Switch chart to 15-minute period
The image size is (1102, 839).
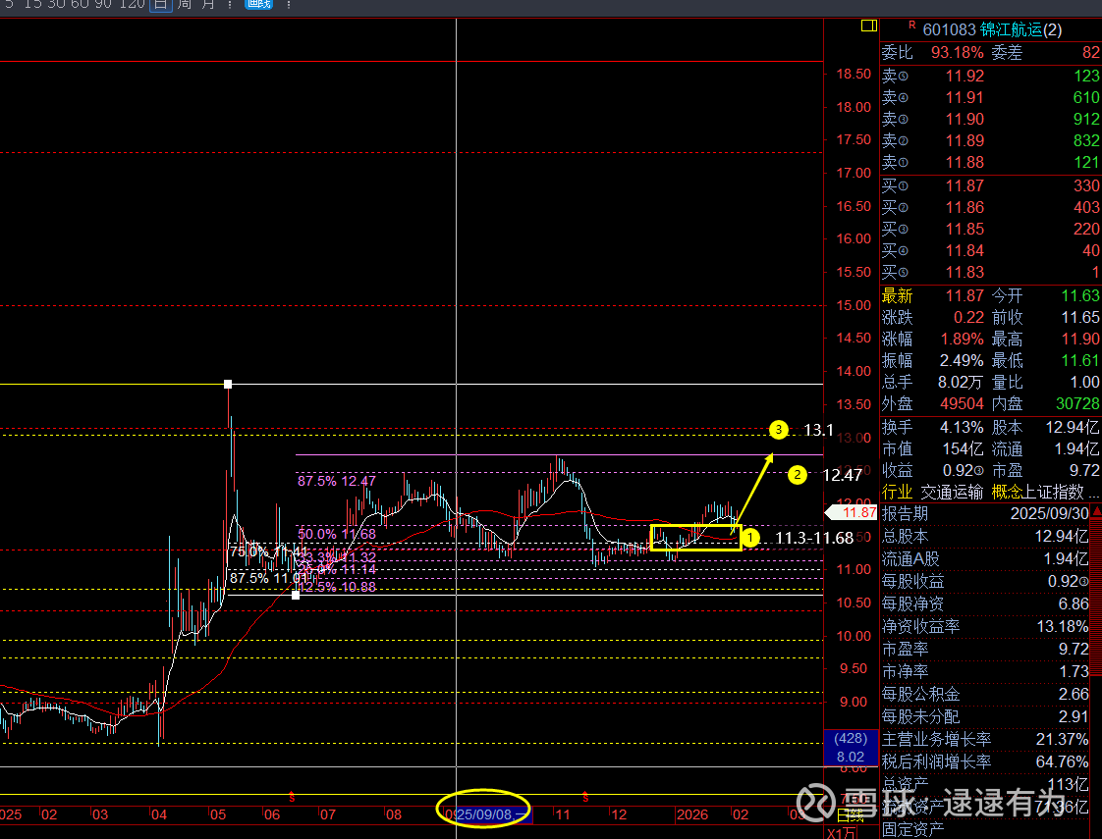tap(32, 4)
